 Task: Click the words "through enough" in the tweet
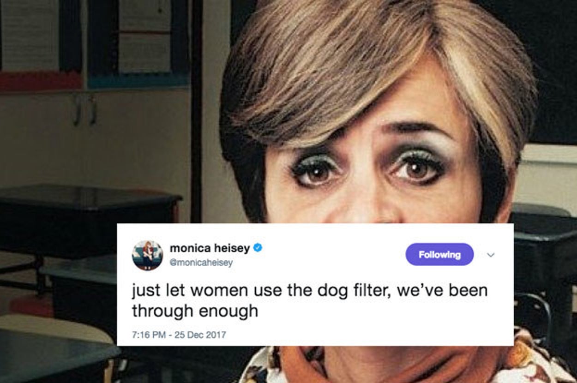pos(195,311)
